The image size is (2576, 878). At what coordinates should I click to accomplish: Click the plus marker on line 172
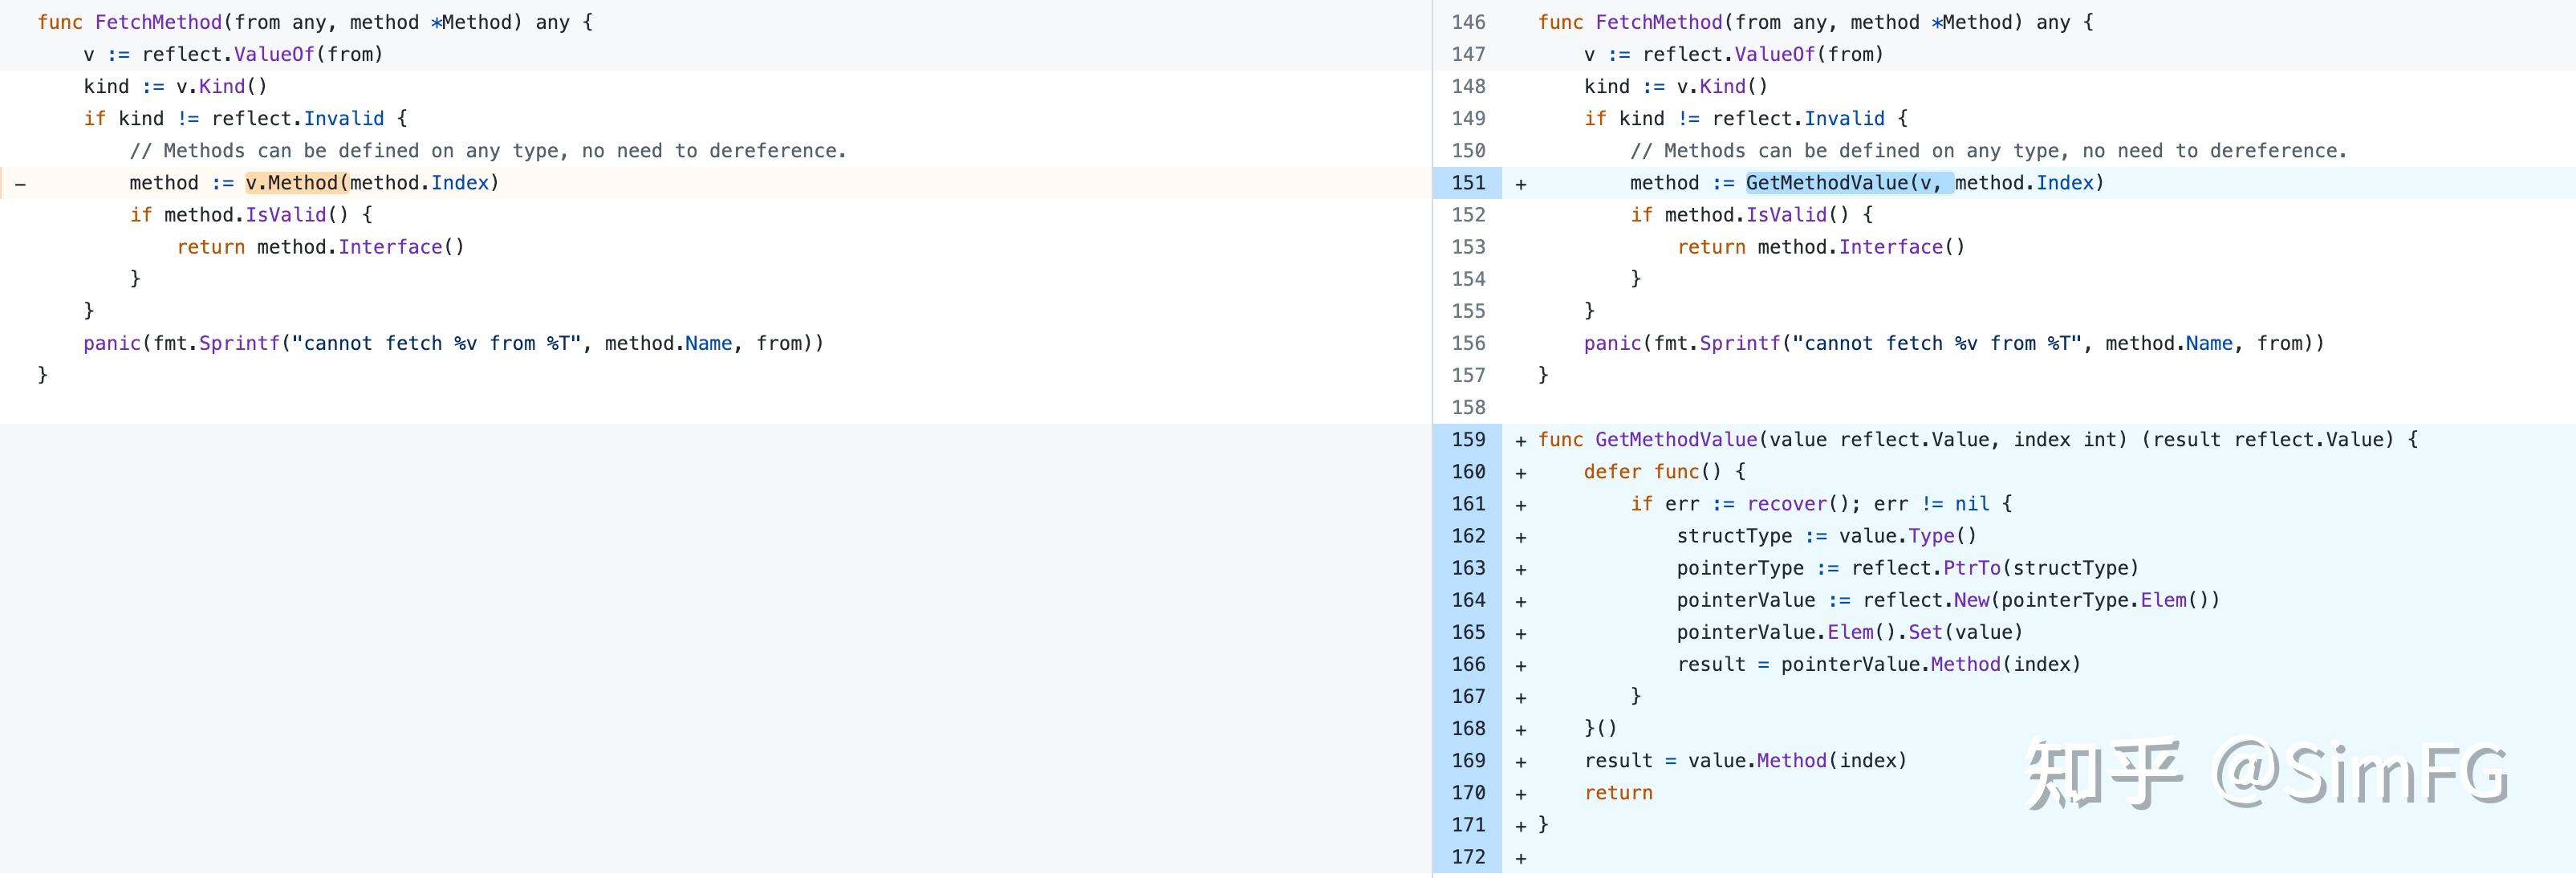click(x=1520, y=858)
